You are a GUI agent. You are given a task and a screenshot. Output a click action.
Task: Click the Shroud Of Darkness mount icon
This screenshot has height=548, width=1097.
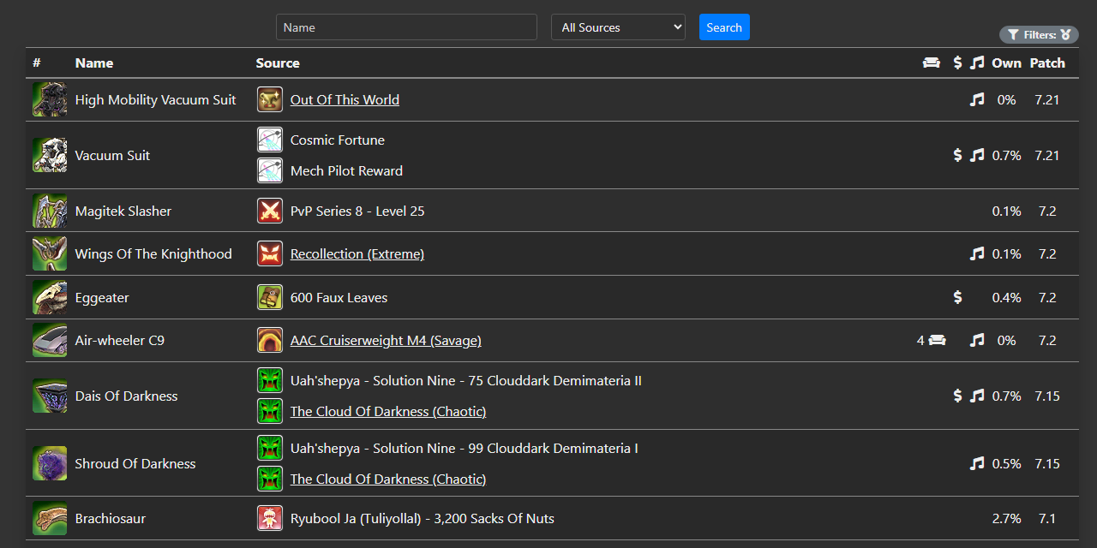click(50, 463)
